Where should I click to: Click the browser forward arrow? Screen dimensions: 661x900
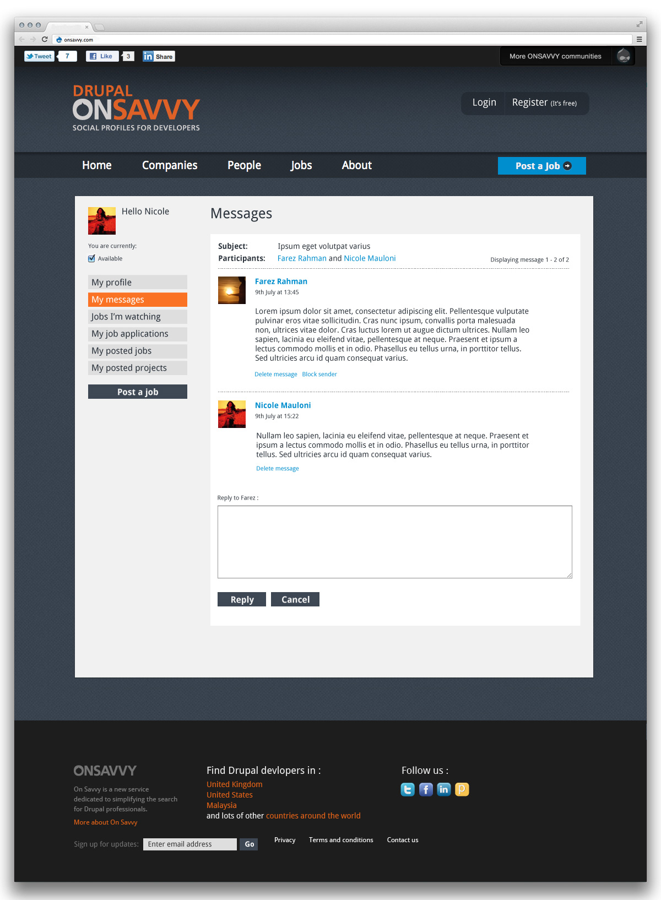click(33, 39)
